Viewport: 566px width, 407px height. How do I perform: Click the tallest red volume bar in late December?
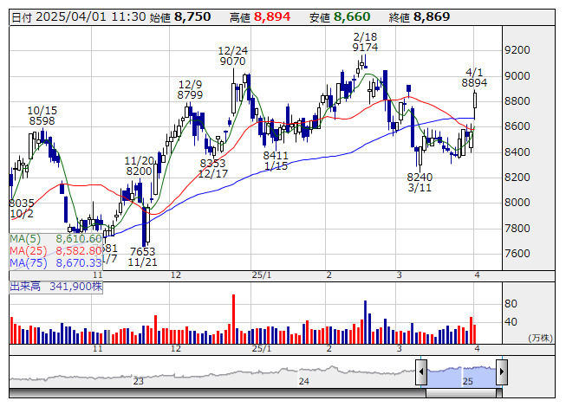pos(233,319)
